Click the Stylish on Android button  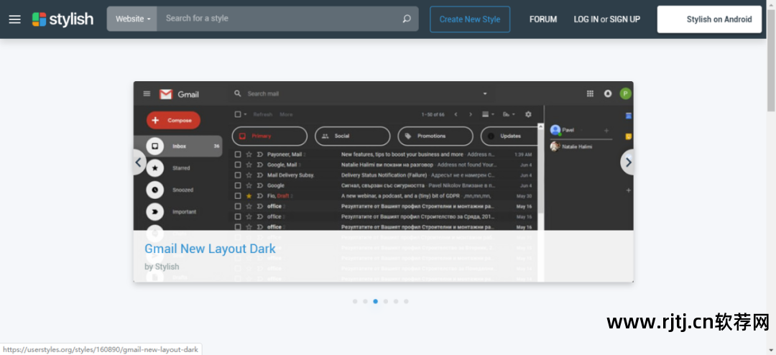pyautogui.click(x=709, y=19)
